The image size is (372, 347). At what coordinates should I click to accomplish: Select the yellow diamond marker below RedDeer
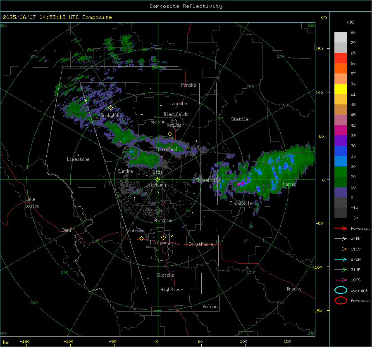tap(170, 134)
